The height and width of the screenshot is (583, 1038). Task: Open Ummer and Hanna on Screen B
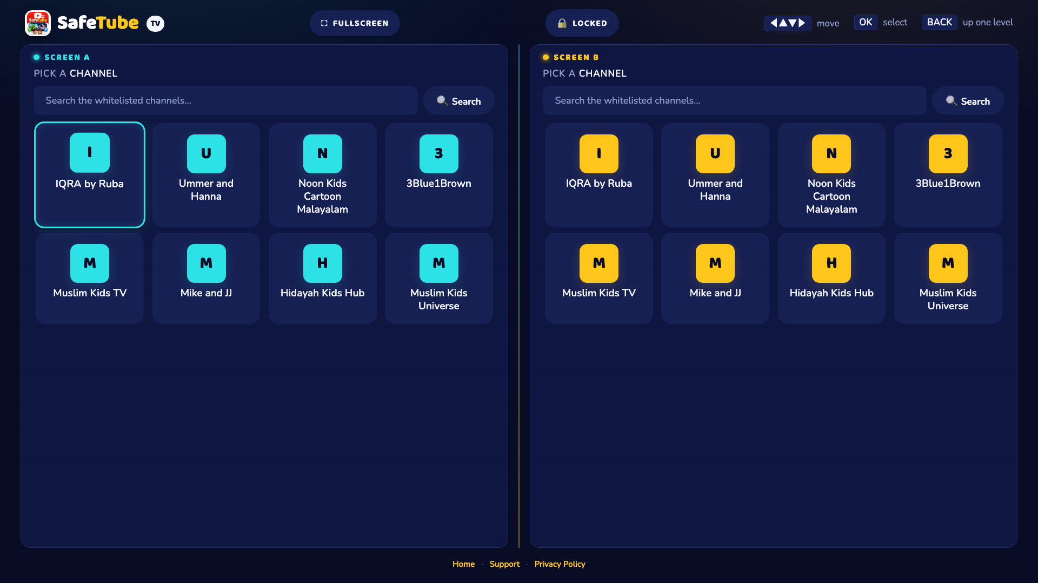715,175
